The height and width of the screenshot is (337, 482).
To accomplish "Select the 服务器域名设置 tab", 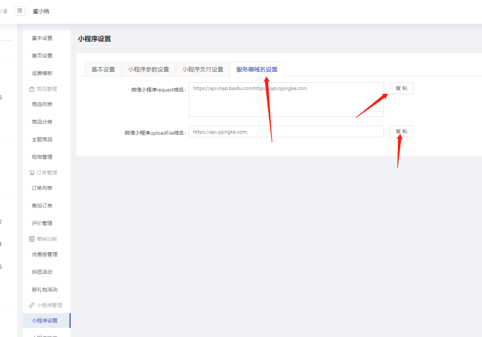I will point(257,69).
